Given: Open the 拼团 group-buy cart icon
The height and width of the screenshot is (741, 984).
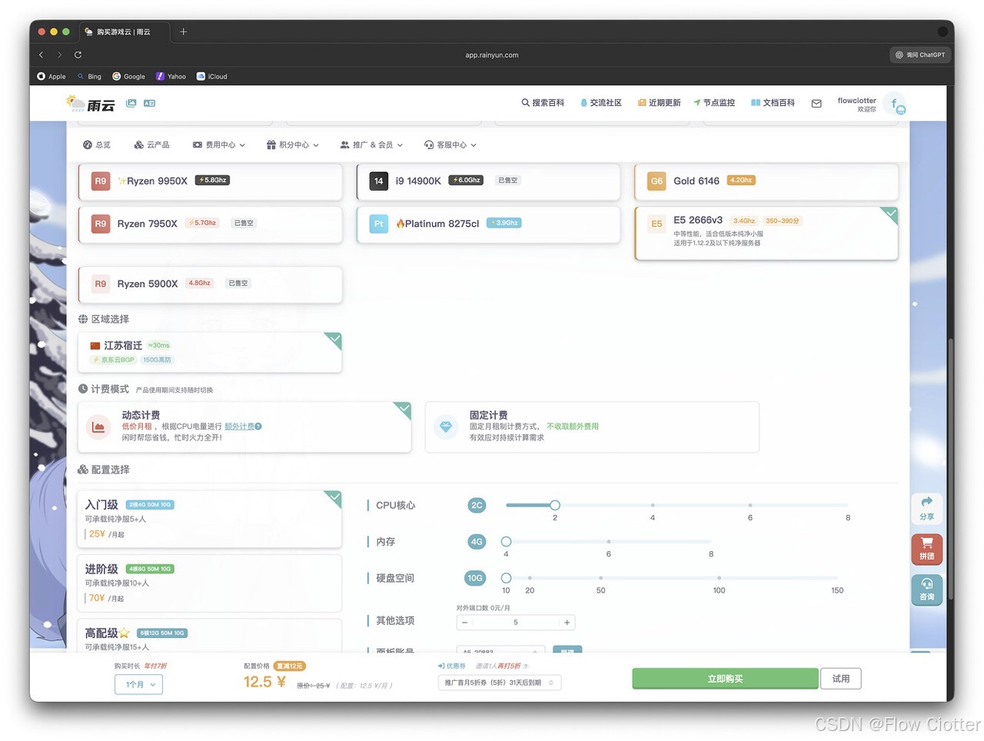Looking at the screenshot, I should click(x=927, y=549).
